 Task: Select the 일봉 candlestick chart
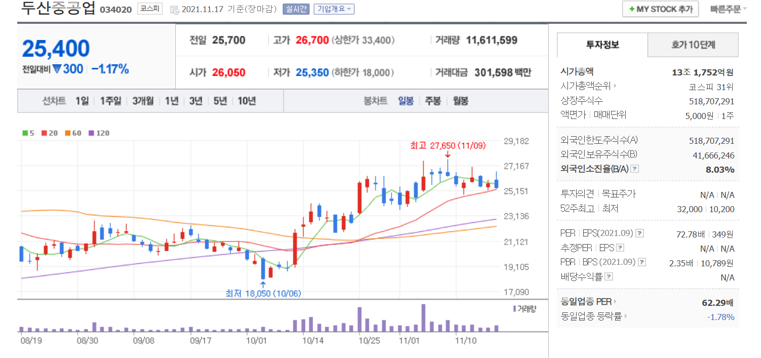406,101
